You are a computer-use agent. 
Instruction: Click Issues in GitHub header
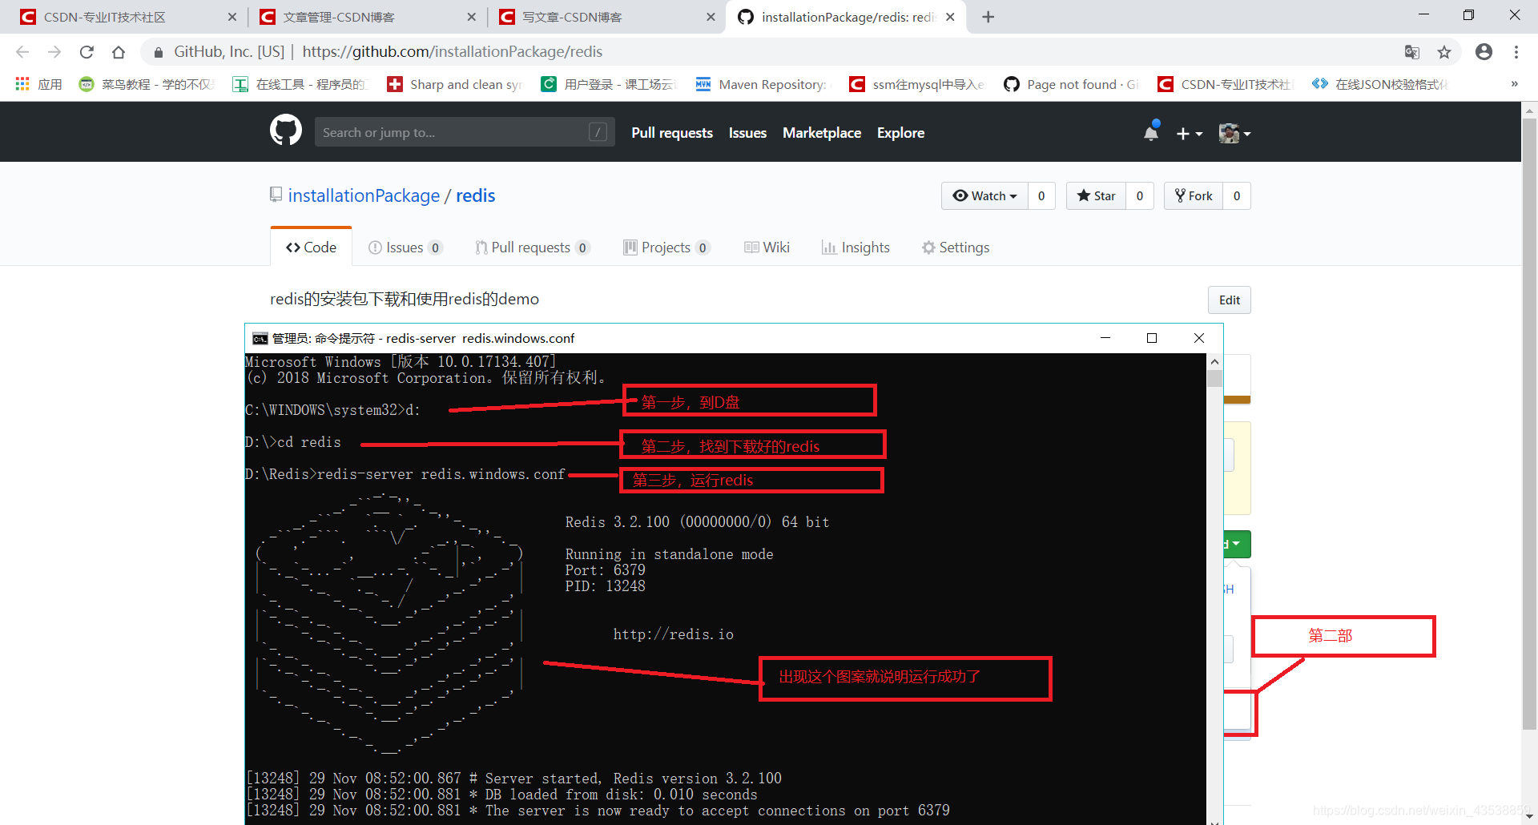tap(747, 133)
